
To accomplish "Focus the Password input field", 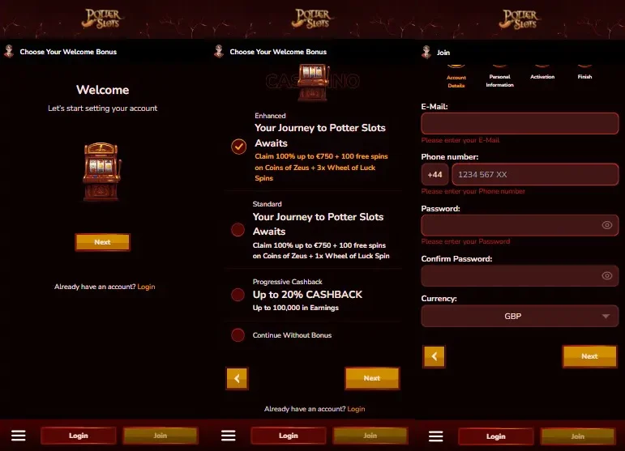I will click(520, 225).
